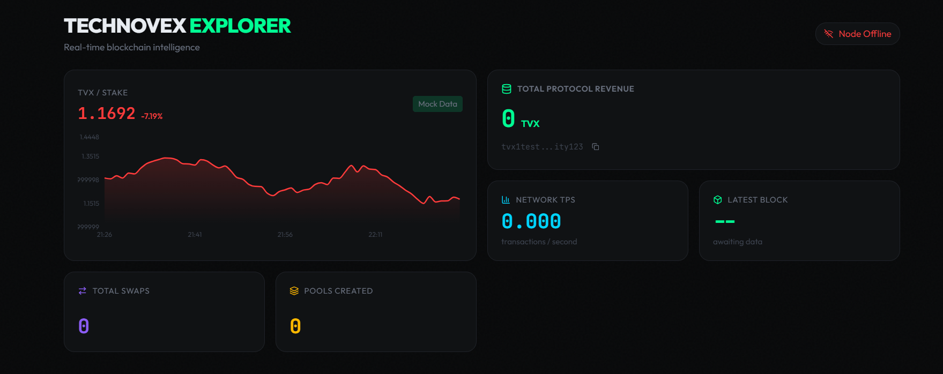
Task: Click the Network TPS bar chart icon
Action: click(x=506, y=200)
